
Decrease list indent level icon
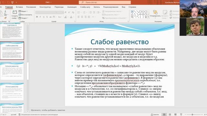pyautogui.click(x=91, y=12)
